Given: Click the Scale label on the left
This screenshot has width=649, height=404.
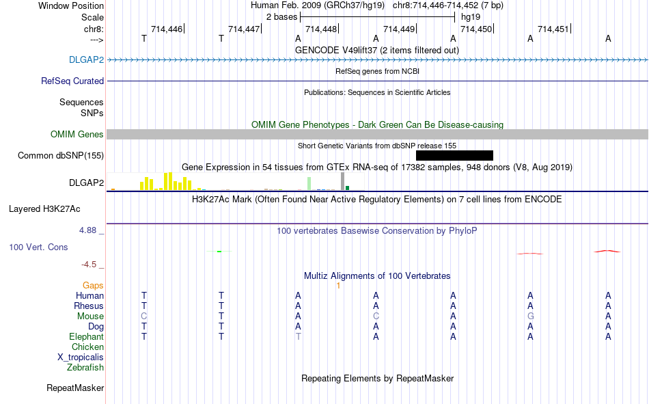Looking at the screenshot, I should [92, 17].
